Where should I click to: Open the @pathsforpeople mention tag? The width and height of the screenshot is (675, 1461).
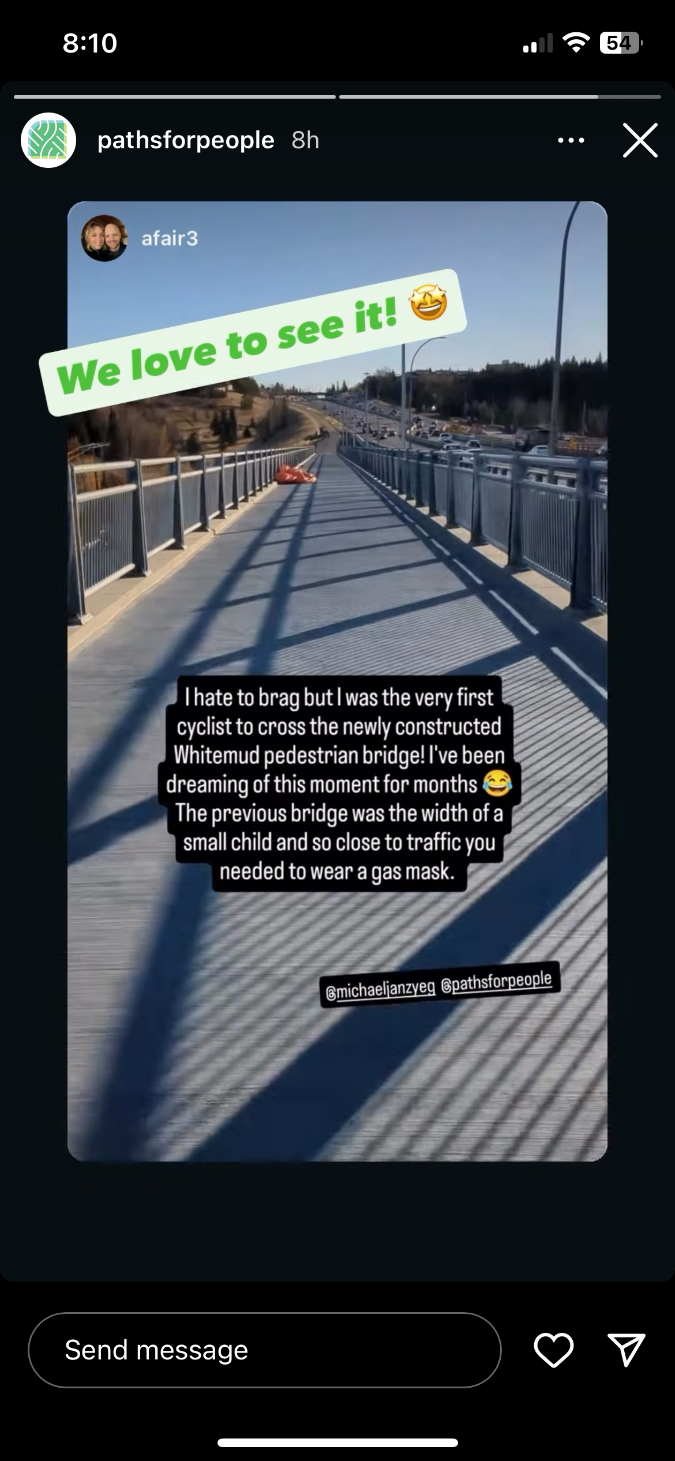tap(497, 981)
